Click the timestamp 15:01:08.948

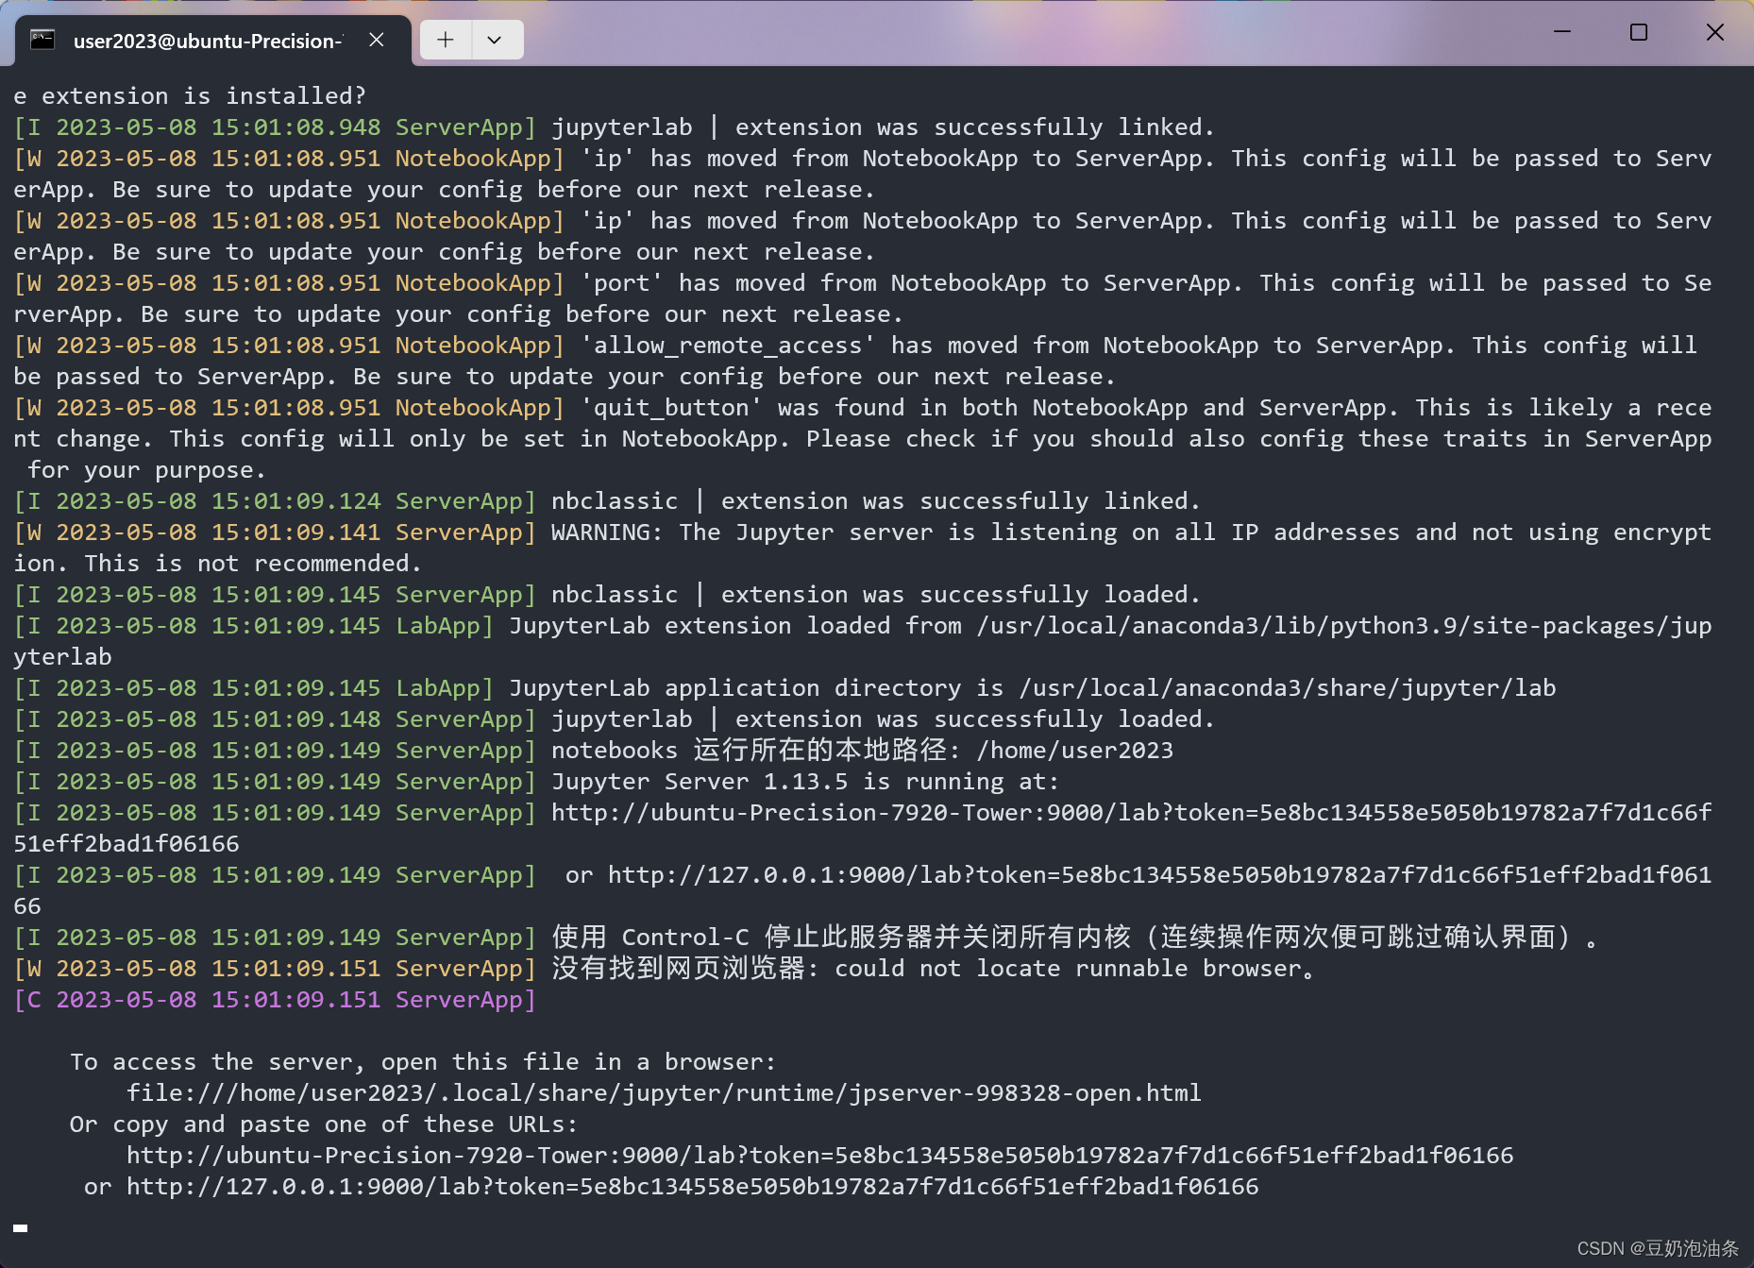click(295, 127)
